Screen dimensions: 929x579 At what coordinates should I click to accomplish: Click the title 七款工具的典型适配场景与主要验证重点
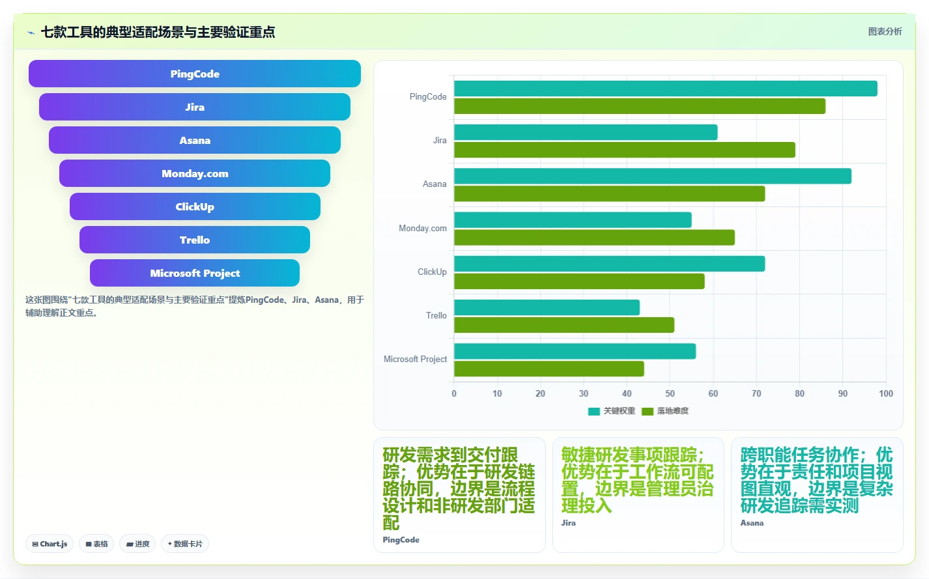pyautogui.click(x=158, y=32)
